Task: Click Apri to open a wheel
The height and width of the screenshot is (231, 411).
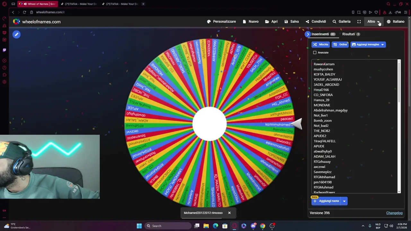Action: click(271, 21)
